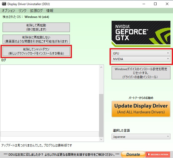
Task: Click the 選択した言語 label
Action: (121, 130)
